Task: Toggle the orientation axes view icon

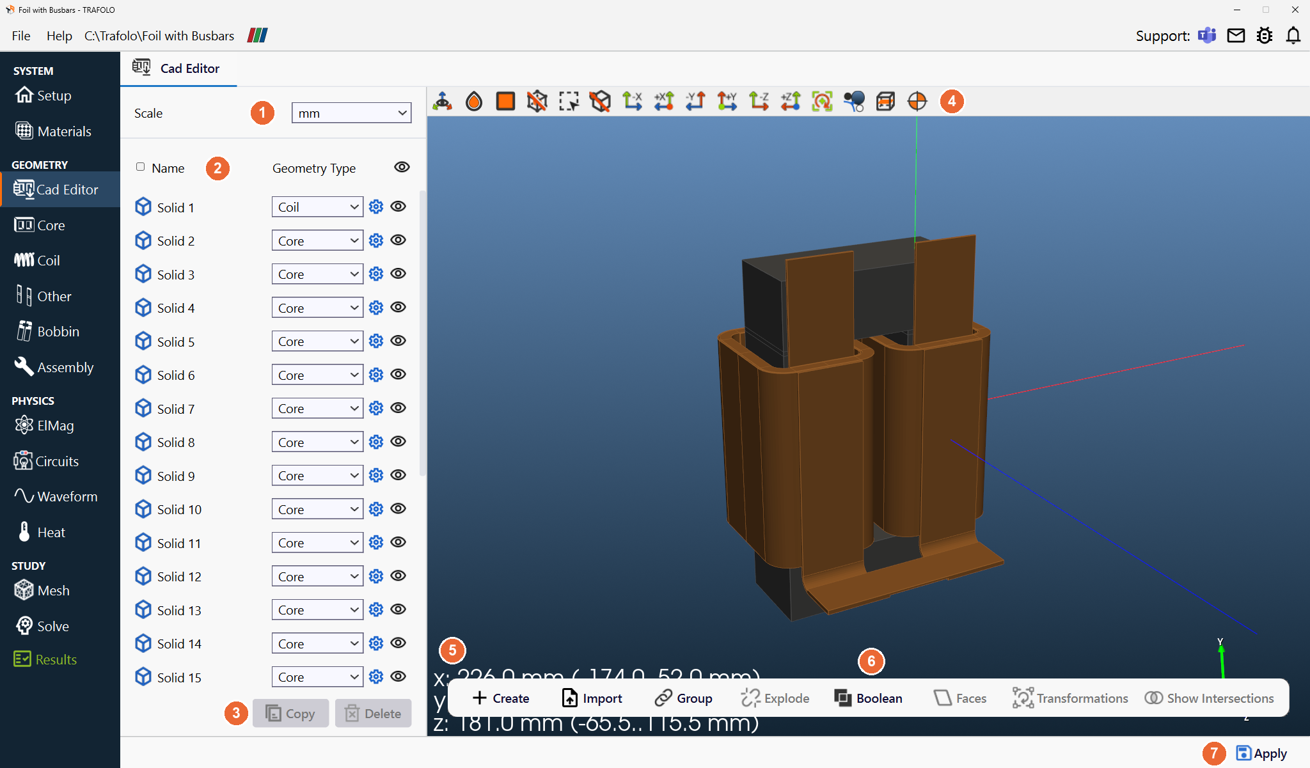Action: coord(443,101)
